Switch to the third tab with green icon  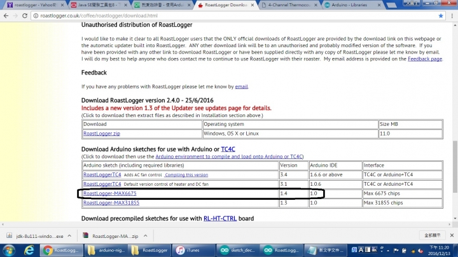tap(162, 5)
